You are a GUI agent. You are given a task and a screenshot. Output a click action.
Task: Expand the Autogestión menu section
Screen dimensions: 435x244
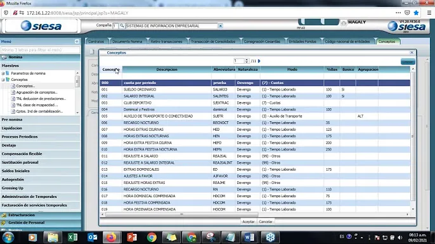(x=40, y=180)
